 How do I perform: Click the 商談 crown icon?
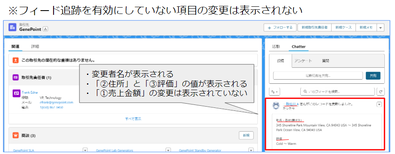click(16, 135)
